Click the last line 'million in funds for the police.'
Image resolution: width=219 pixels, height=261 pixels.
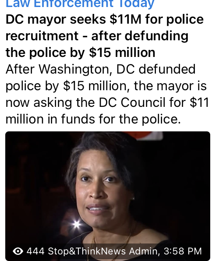point(93,119)
